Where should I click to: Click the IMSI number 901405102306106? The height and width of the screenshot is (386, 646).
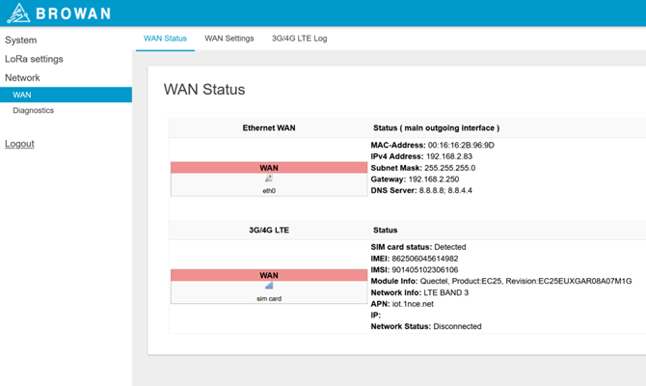425,269
